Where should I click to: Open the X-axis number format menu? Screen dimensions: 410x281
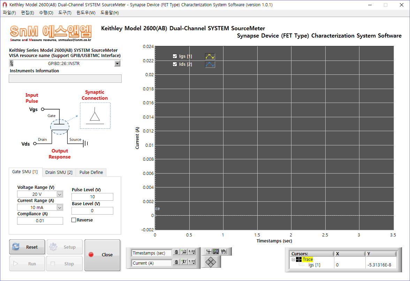pos(192,252)
